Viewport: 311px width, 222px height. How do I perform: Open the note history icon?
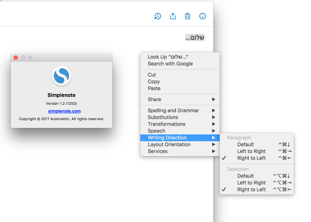click(x=157, y=16)
